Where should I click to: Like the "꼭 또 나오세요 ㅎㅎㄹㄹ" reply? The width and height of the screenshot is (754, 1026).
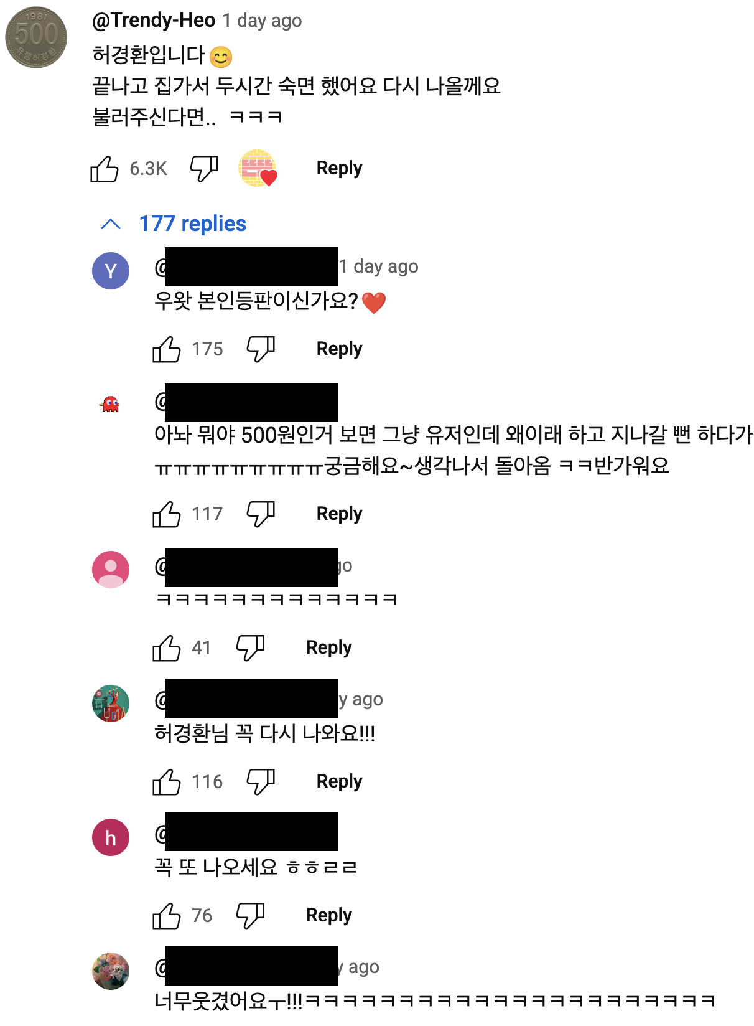167,916
